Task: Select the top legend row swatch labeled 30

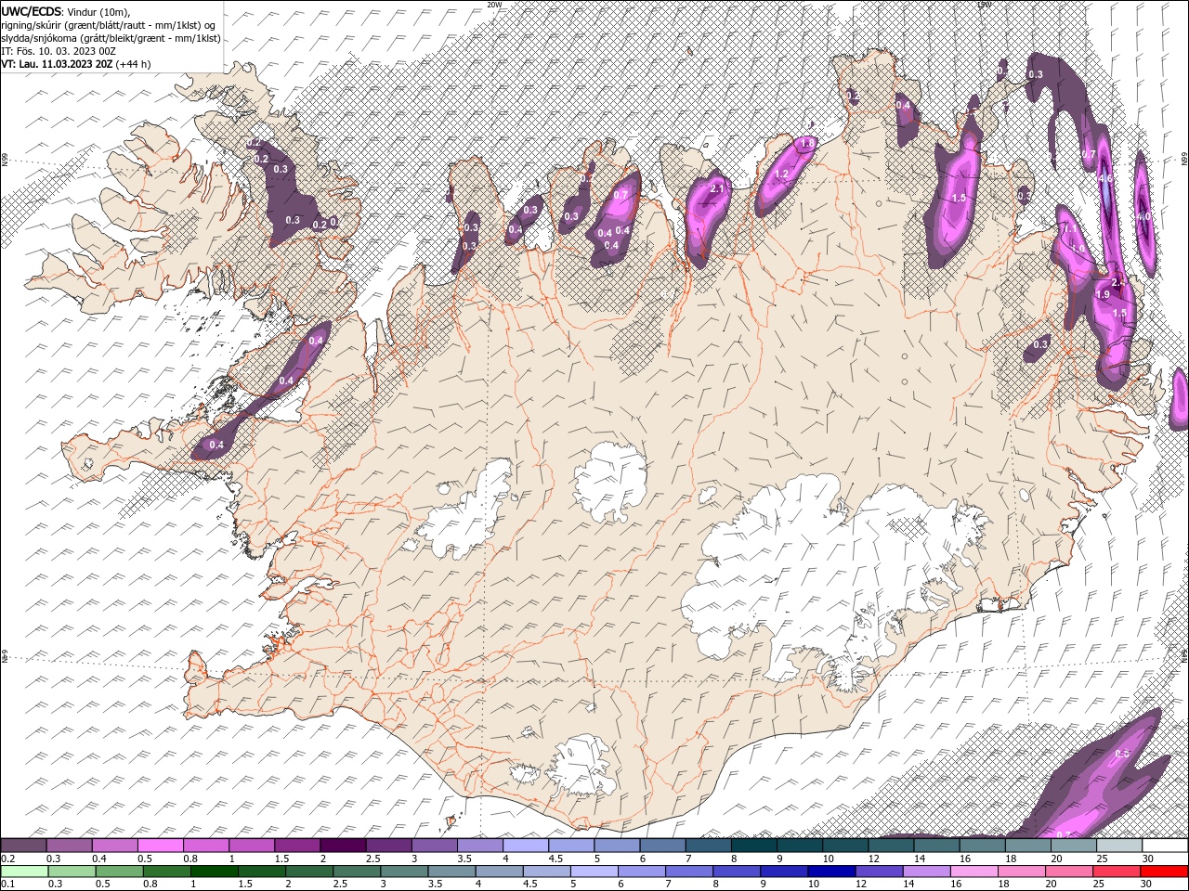Action: [1165, 846]
